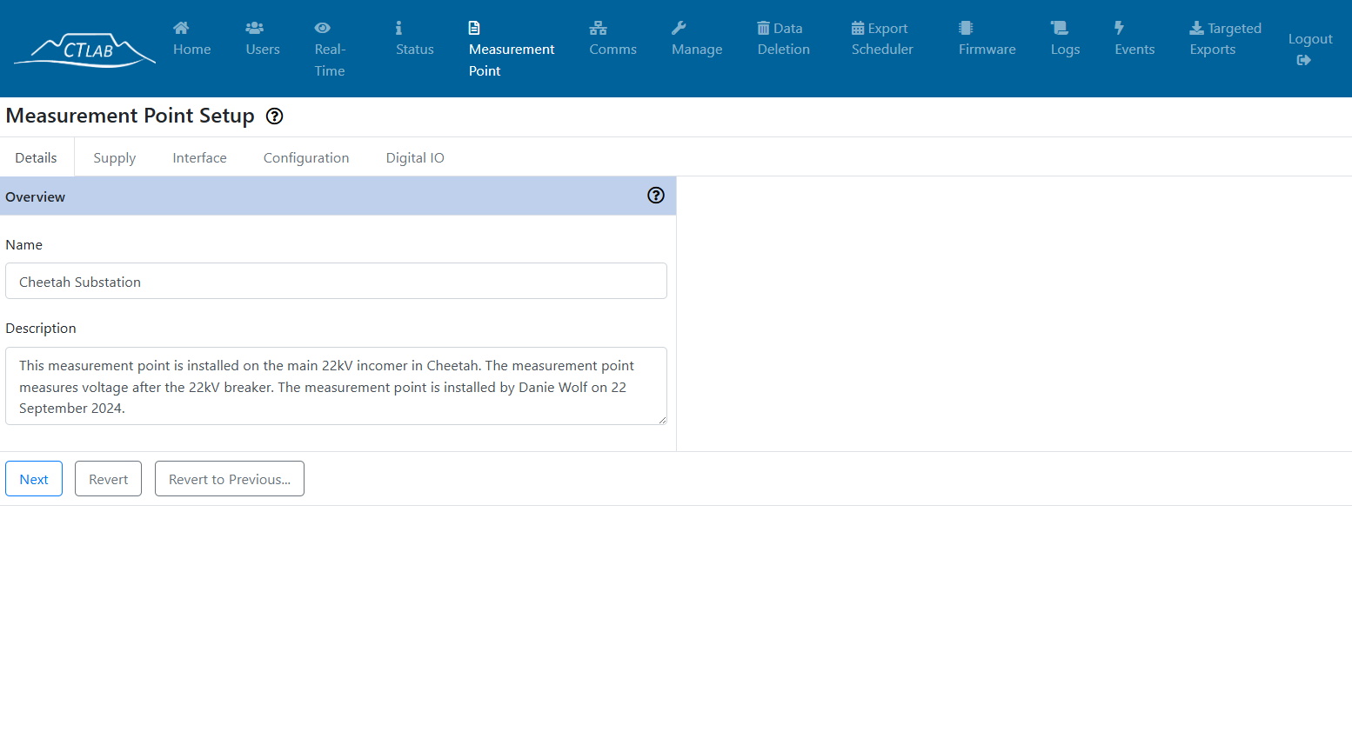Viewport: 1352px width, 738px height.
Task: Click the Logout link text
Action: (1310, 39)
